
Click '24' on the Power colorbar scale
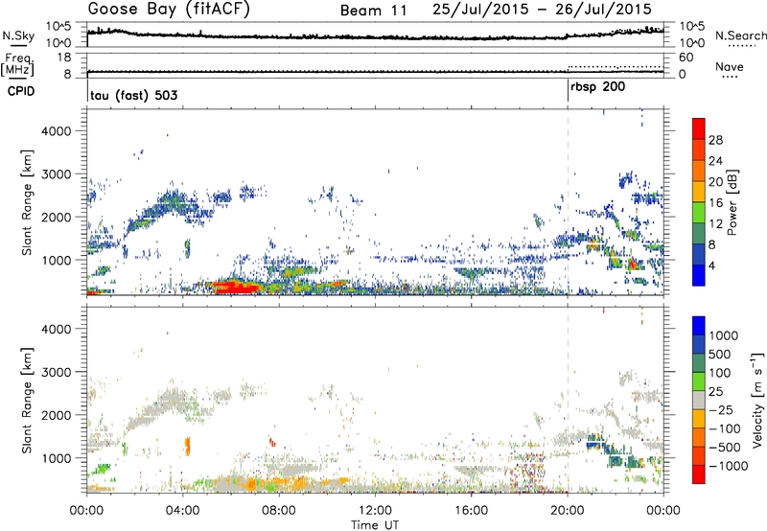(x=715, y=161)
